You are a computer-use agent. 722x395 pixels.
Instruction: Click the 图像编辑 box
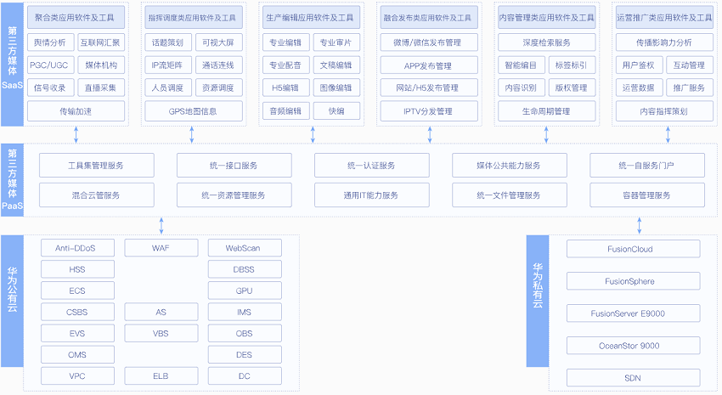click(x=336, y=87)
